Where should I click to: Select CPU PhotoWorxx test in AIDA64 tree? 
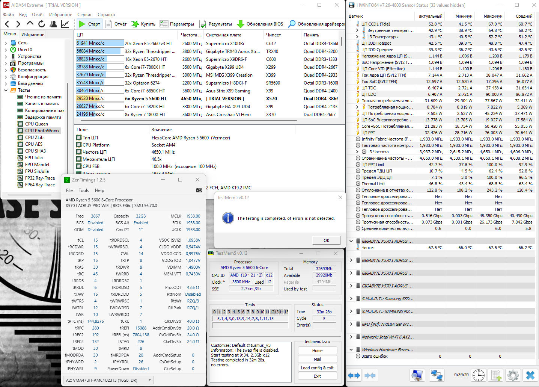coord(42,131)
